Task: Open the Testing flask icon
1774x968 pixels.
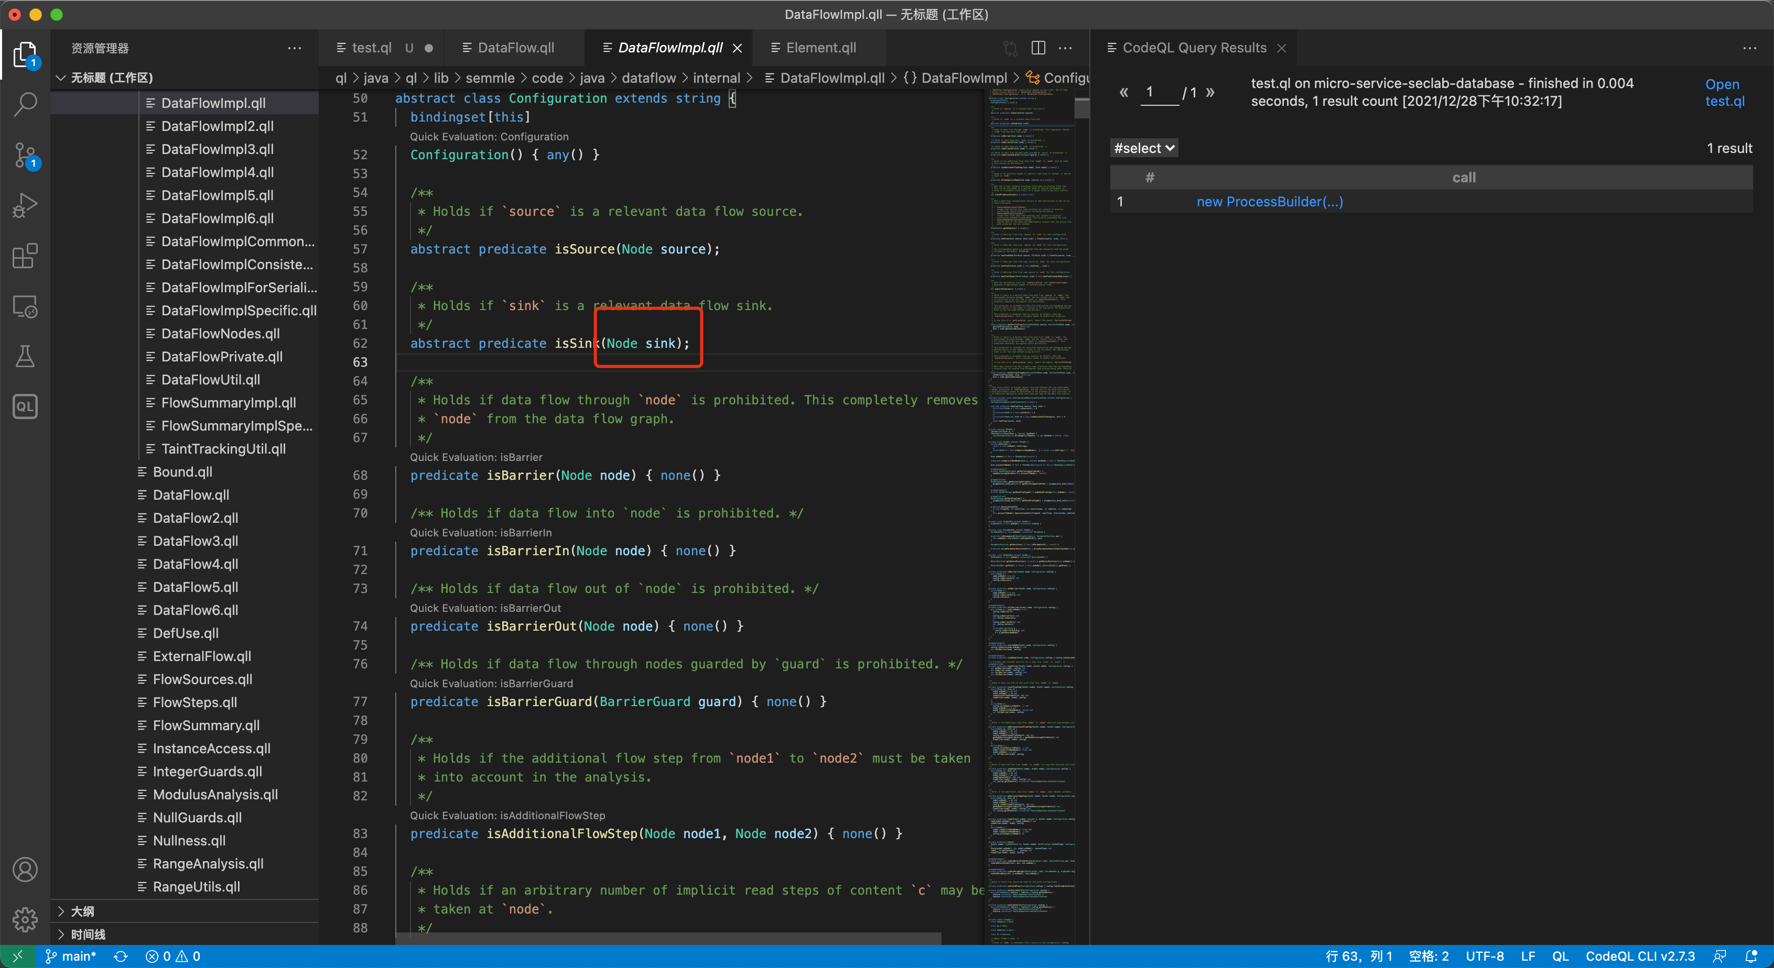Action: click(x=25, y=356)
